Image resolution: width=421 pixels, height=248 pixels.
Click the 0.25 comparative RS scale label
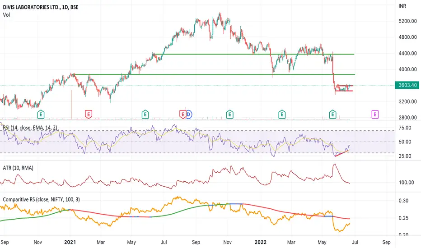(403, 218)
